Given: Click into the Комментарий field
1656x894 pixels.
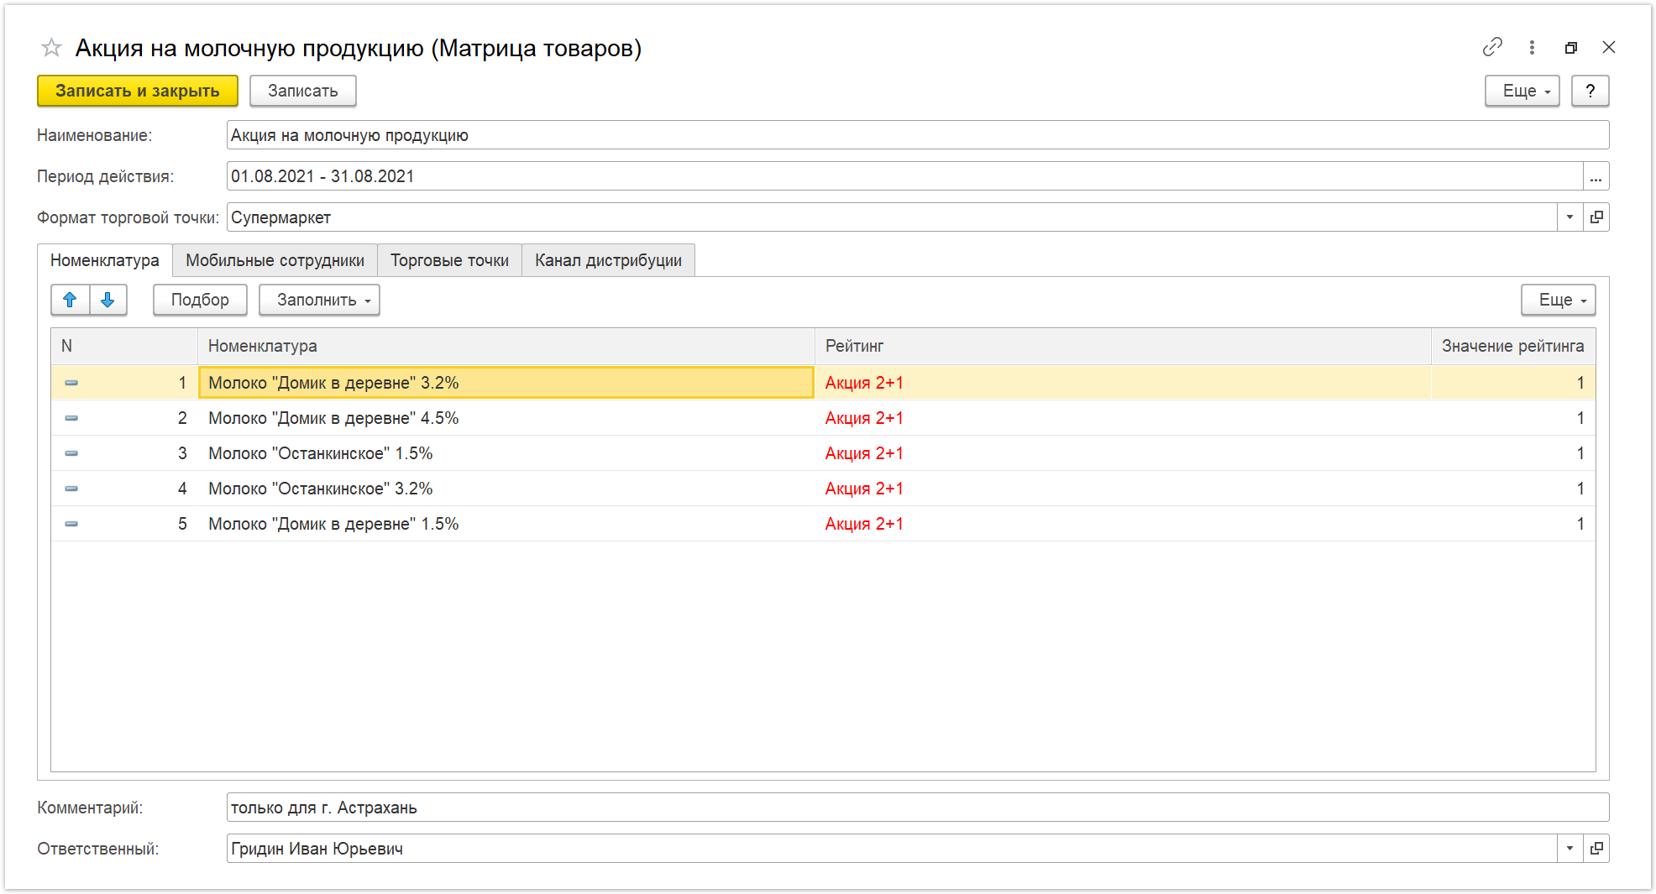Looking at the screenshot, I should 917,808.
